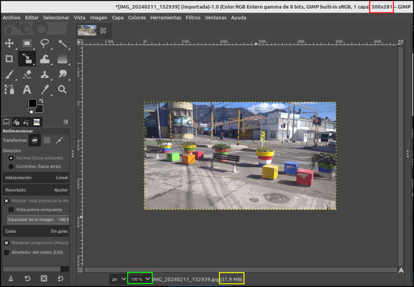Restore tool preset icon at panel bottom

coord(27,278)
